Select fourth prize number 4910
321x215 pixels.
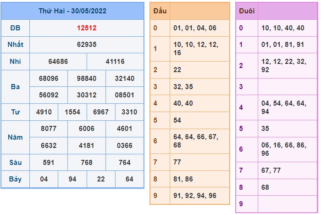coord(44,112)
